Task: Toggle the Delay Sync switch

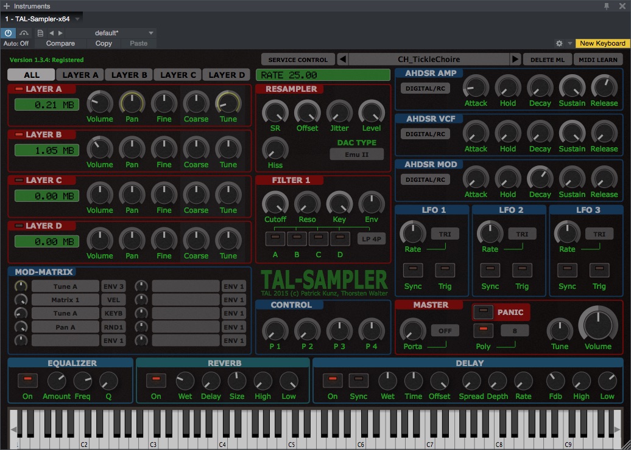Action: (x=359, y=380)
